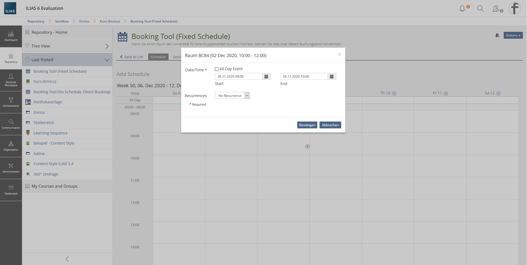Screen dimensions: 527x265
Task: Open the Start date calendar picker
Action: [x=266, y=77]
